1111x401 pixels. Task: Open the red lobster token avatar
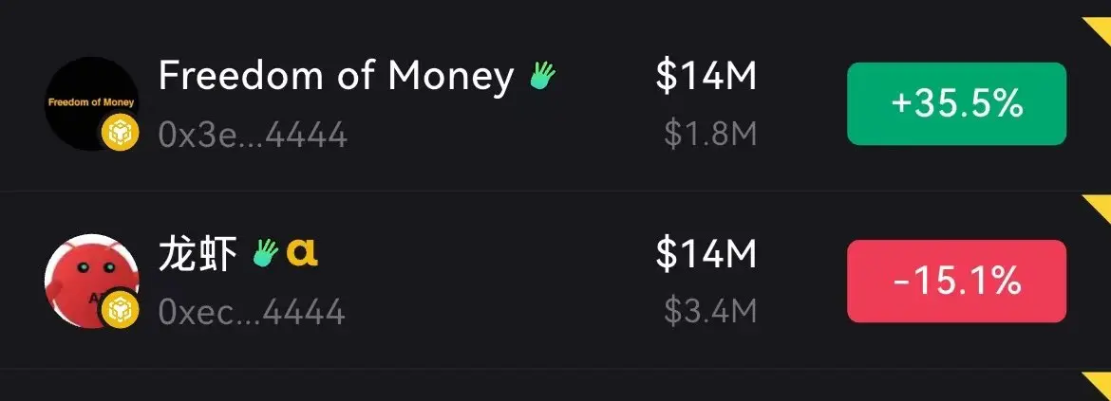coord(91,281)
